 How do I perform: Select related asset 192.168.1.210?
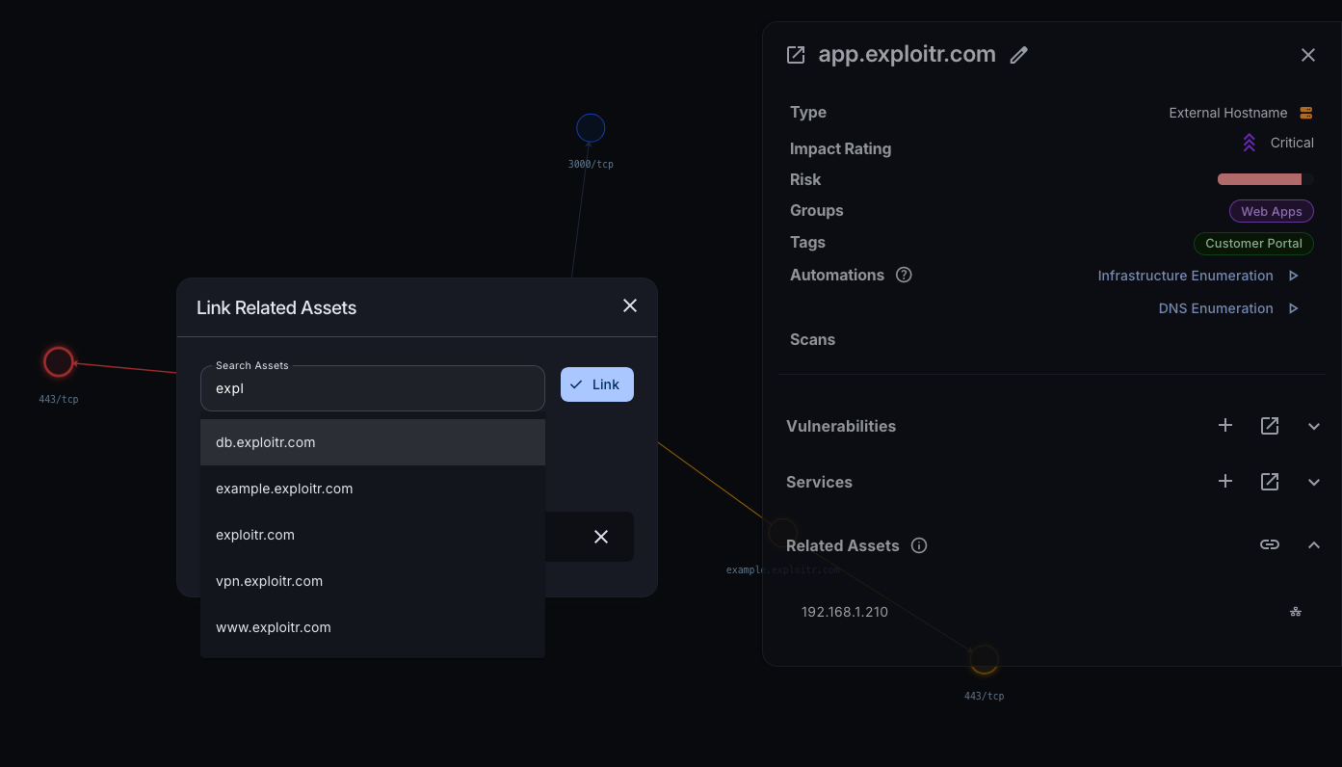(845, 612)
